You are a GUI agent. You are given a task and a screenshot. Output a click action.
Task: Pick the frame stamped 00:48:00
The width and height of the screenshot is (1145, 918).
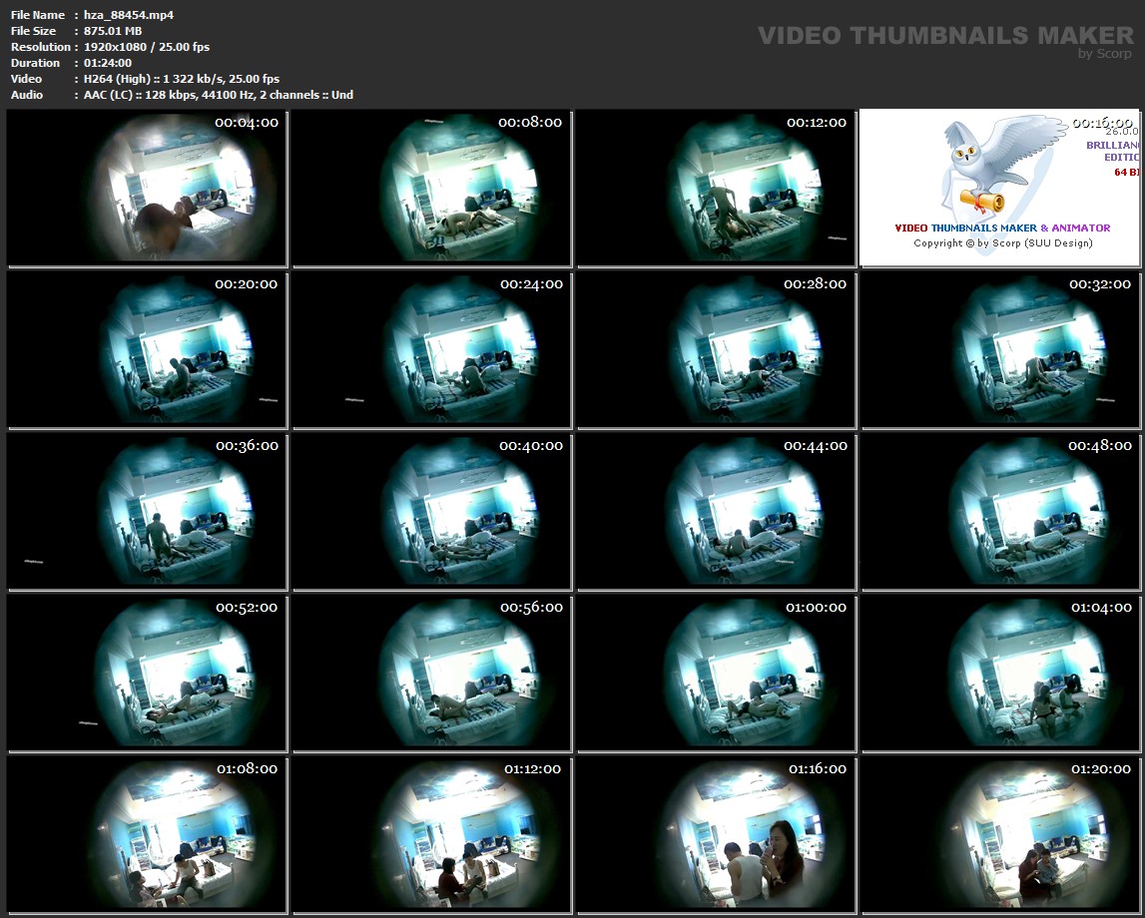tap(999, 511)
